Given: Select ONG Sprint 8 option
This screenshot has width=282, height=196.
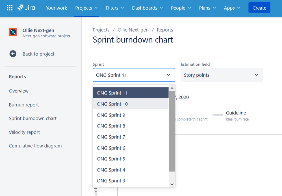Looking at the screenshot, I should [131, 126].
